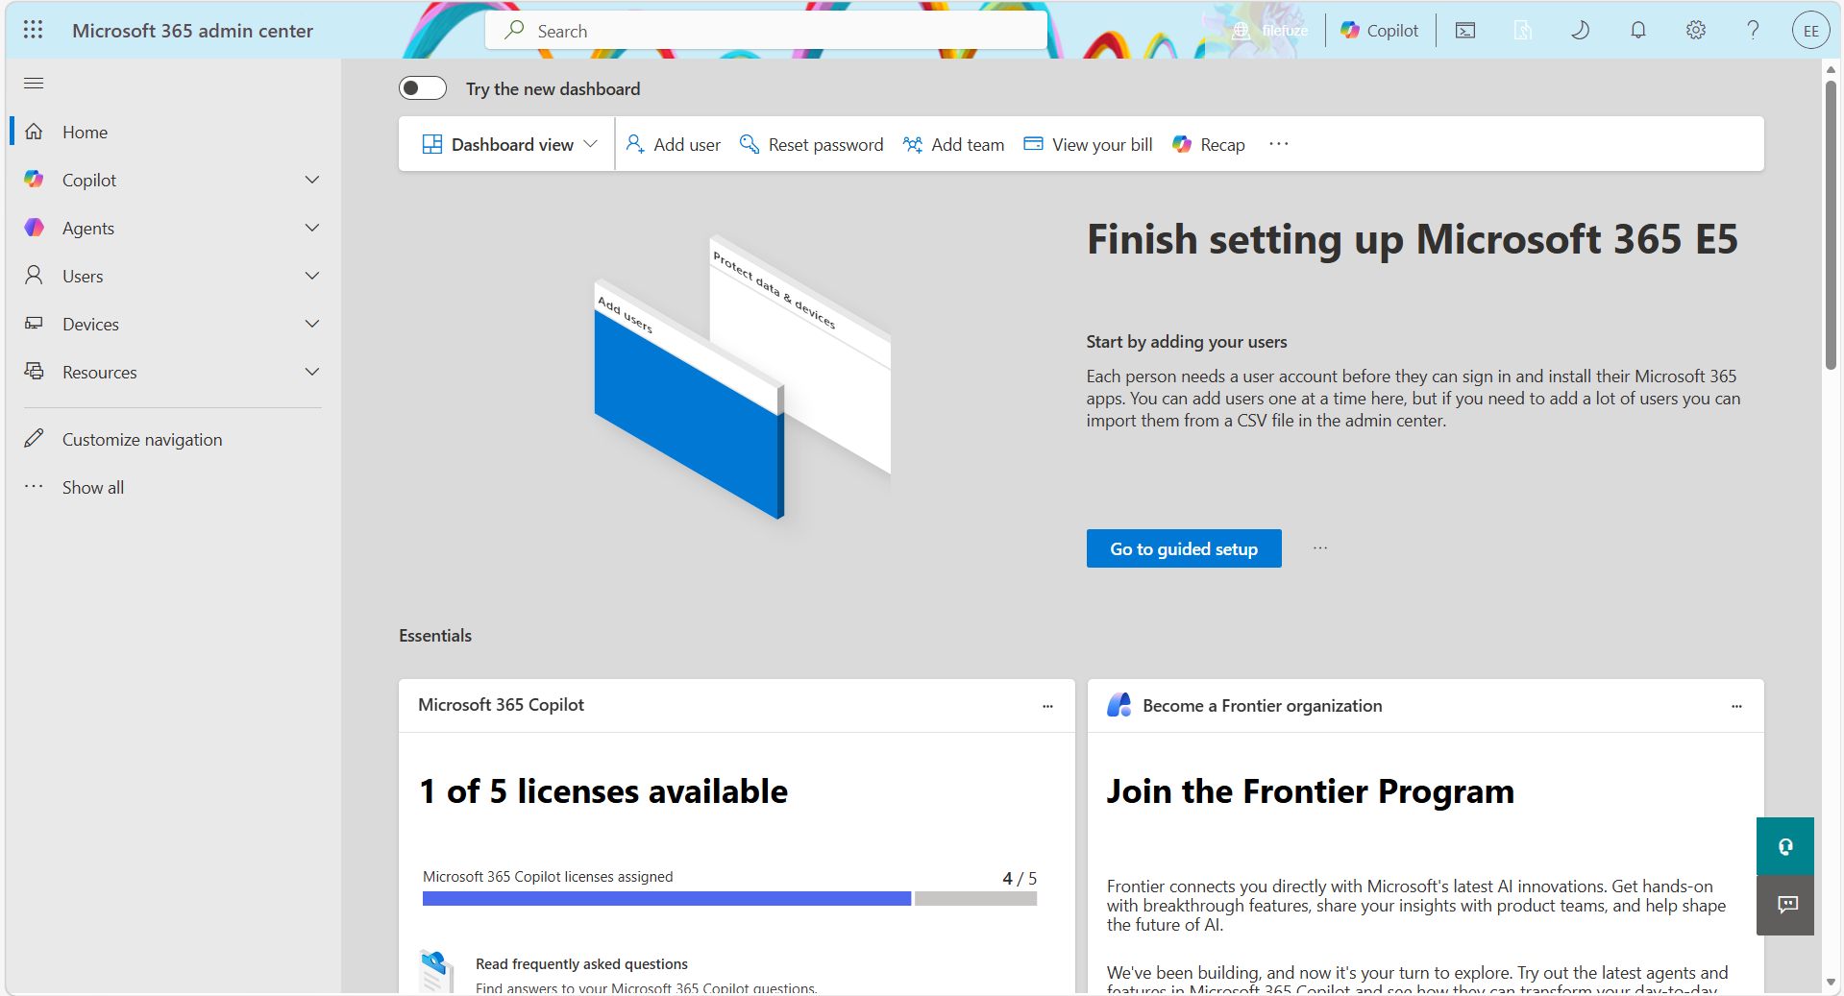This screenshot has width=1844, height=996.
Task: Click Add user text label
Action: (687, 144)
